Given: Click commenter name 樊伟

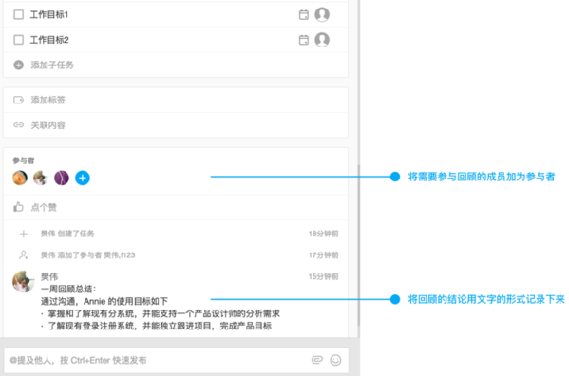Looking at the screenshot, I should (49, 276).
